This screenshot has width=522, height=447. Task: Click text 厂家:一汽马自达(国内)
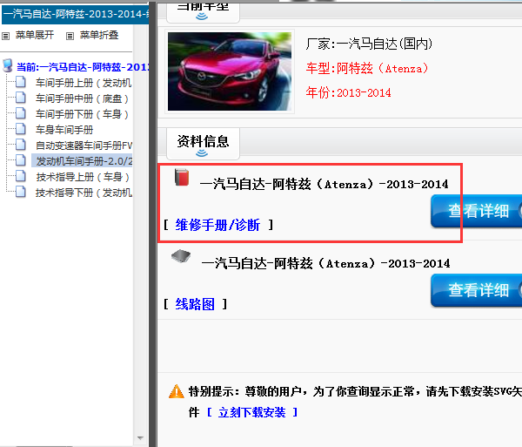369,44
